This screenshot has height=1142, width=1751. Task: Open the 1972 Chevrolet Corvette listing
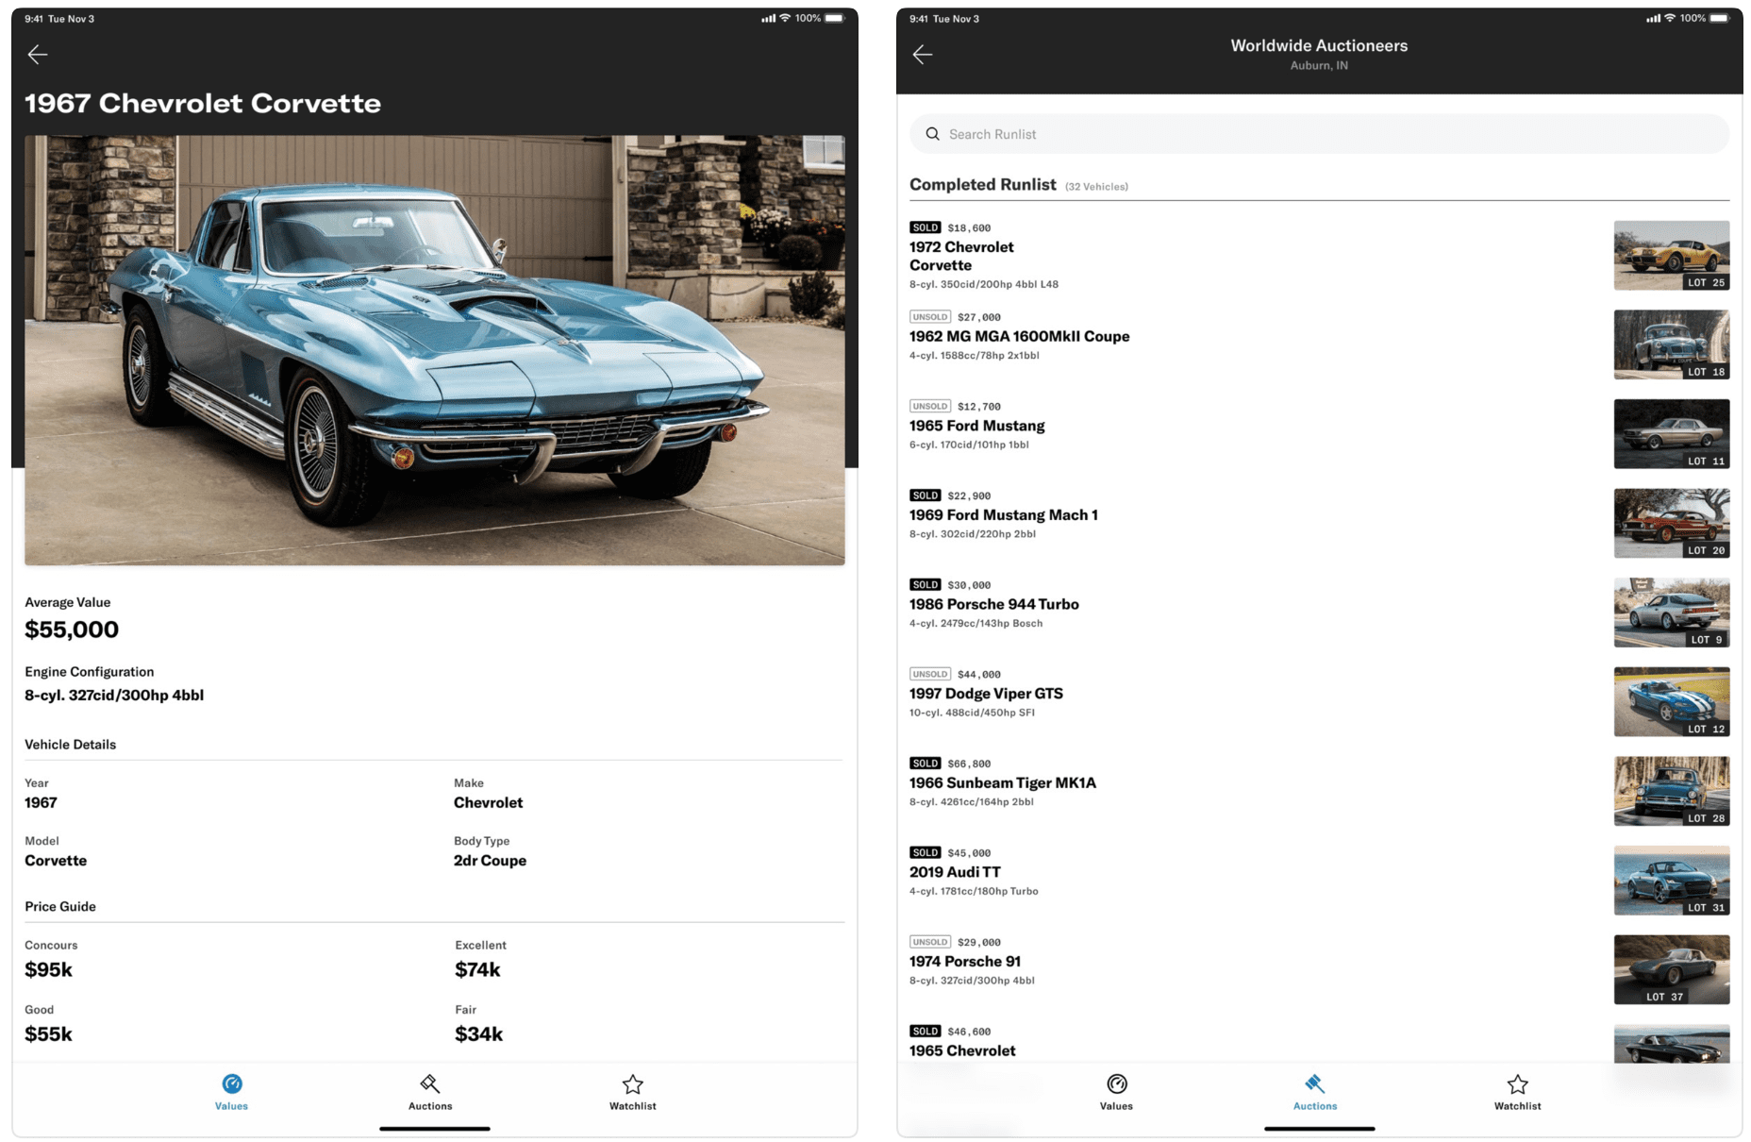960,256
